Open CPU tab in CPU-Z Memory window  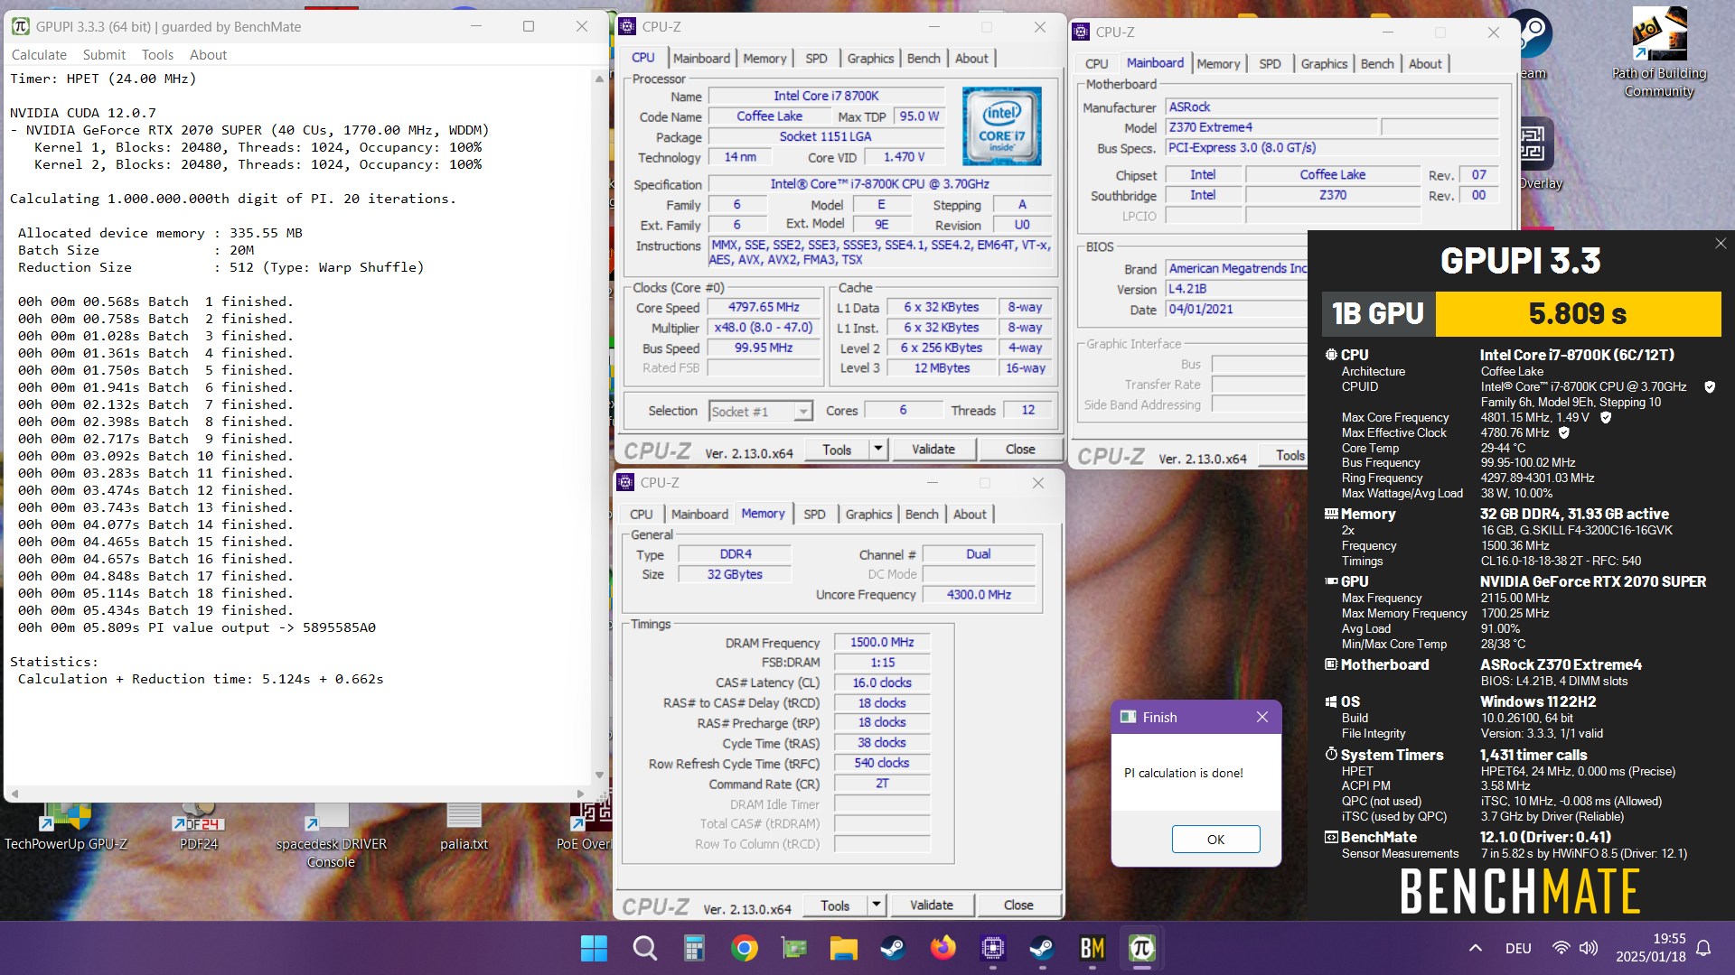click(x=641, y=514)
